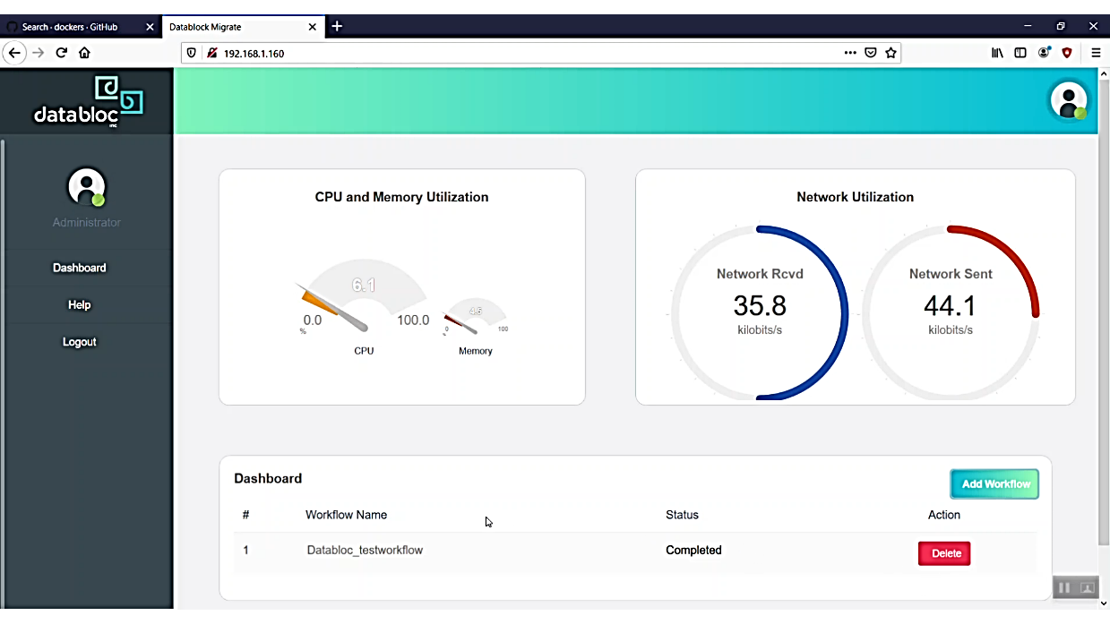Go to browser home page icon
Image resolution: width=1110 pixels, height=624 pixels.
pos(84,53)
